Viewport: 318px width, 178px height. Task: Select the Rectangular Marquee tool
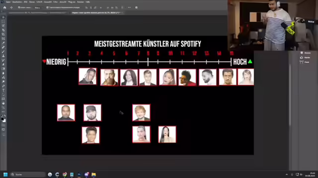coord(3,21)
